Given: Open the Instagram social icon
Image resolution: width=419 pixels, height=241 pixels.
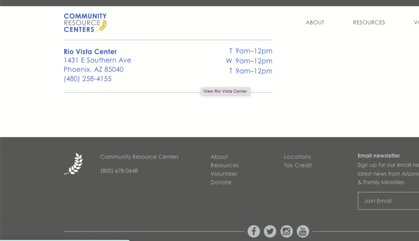Looking at the screenshot, I should [286, 232].
